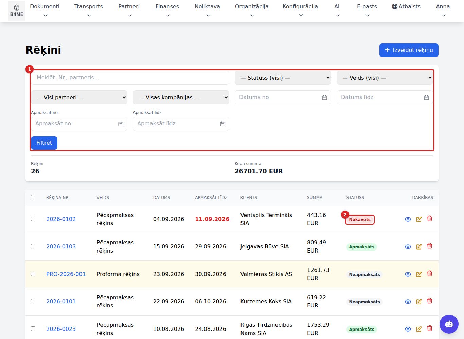464x339 pixels.
Task: Edit invoice 2026-0102 pencil icon
Action: coord(419,219)
